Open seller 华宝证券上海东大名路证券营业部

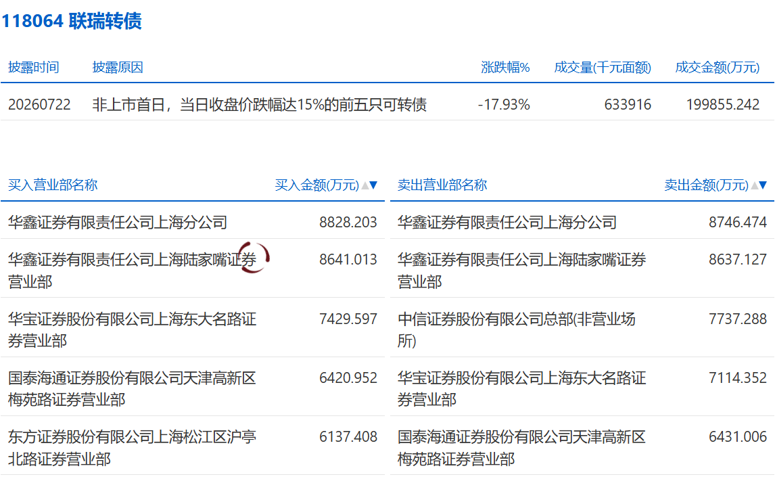521,388
